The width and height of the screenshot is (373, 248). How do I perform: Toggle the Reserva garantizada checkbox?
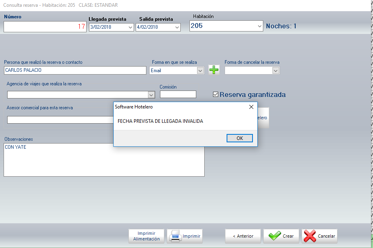pyautogui.click(x=216, y=94)
